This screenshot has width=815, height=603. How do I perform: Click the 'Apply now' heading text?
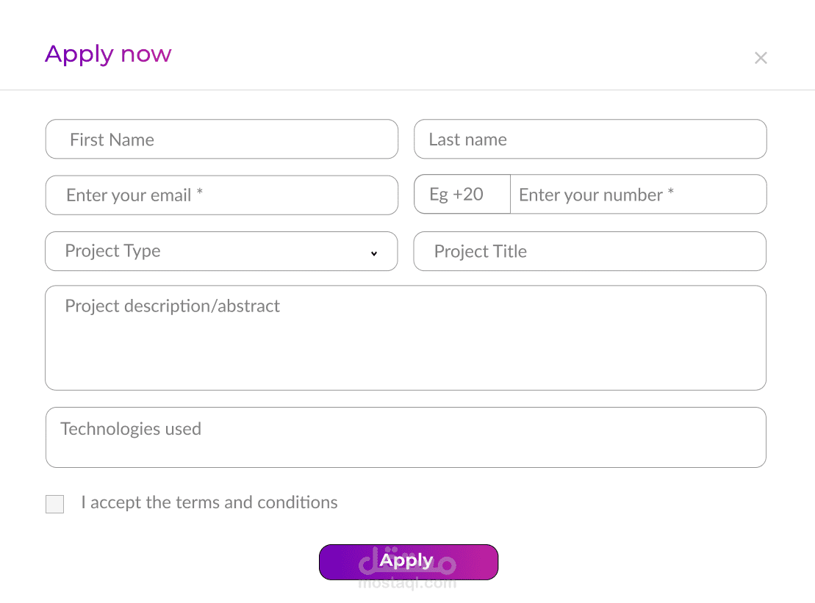pyautogui.click(x=108, y=54)
